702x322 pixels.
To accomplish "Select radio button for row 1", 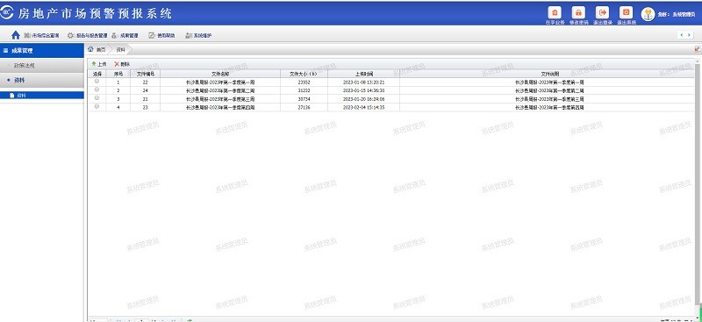I will click(x=97, y=82).
